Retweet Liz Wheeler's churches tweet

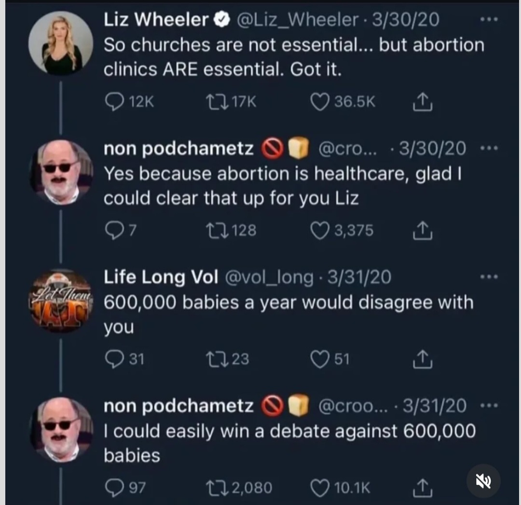tap(213, 102)
